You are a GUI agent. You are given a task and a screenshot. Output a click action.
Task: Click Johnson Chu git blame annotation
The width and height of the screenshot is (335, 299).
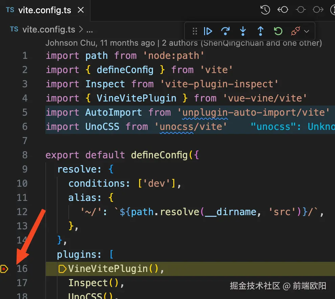click(183, 43)
